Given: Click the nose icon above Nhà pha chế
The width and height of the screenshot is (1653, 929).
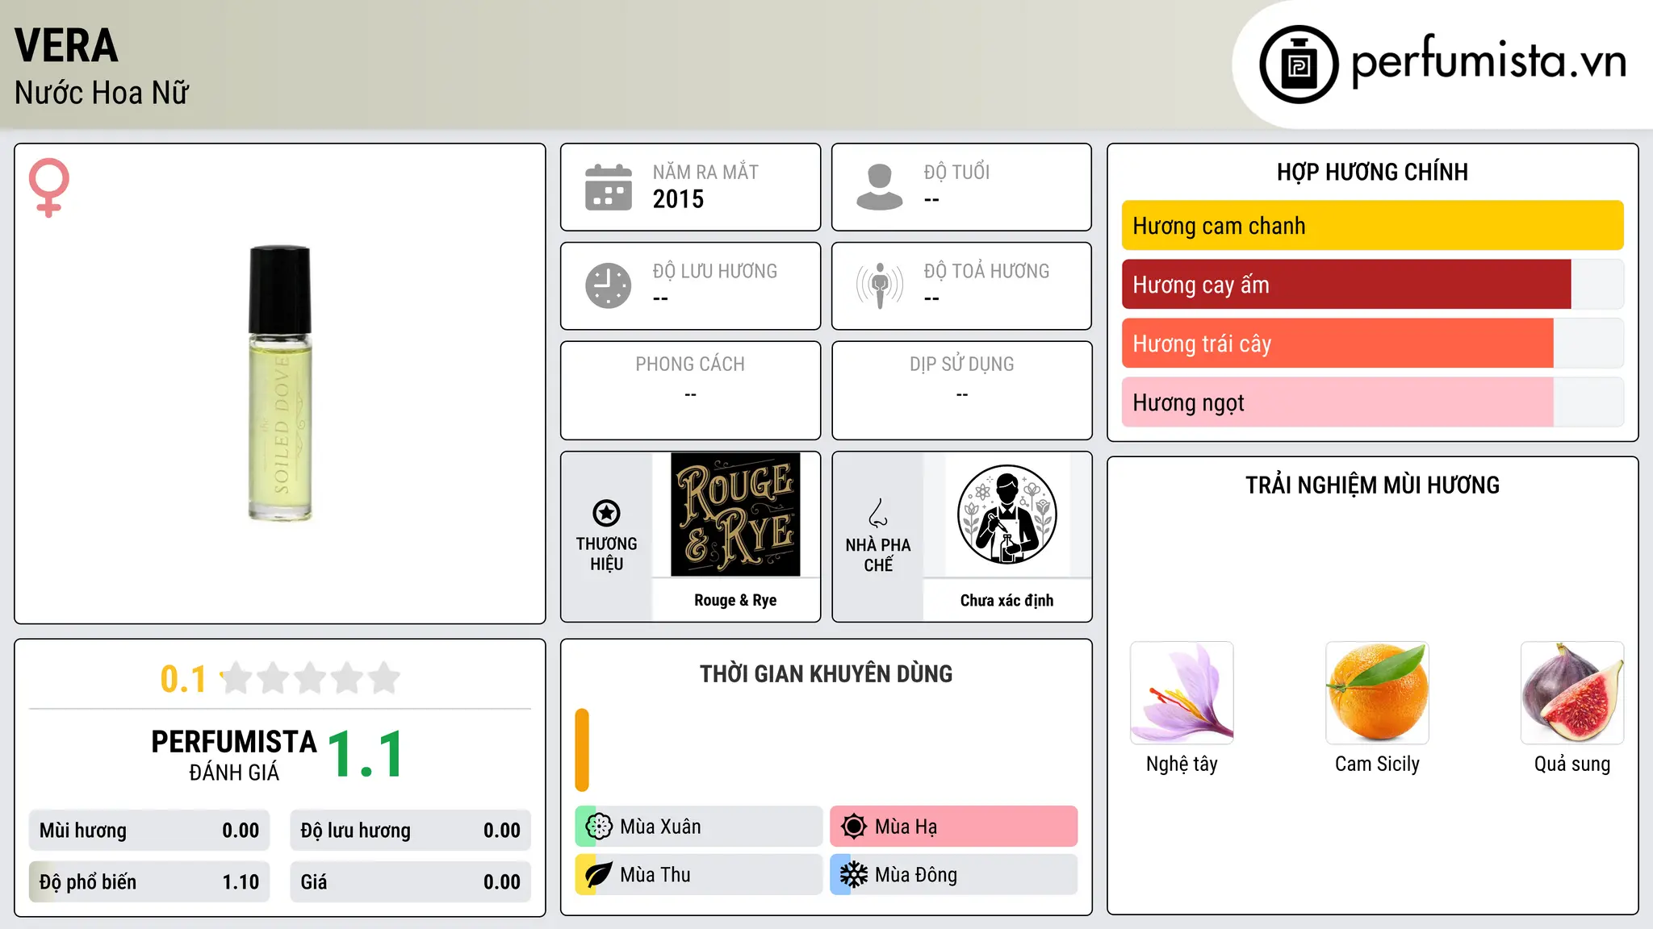Looking at the screenshot, I should 878,513.
